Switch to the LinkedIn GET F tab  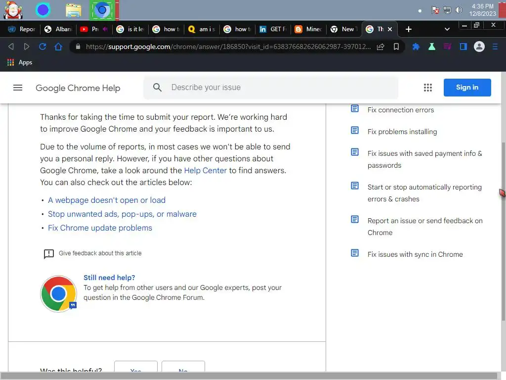click(x=273, y=29)
